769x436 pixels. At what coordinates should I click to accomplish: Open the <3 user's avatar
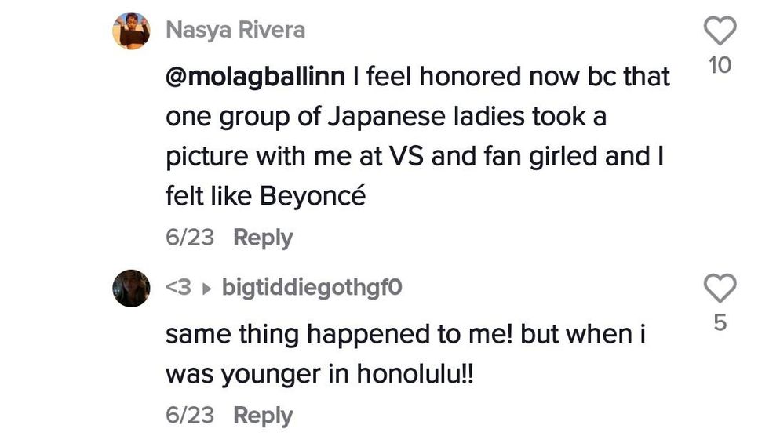(131, 288)
